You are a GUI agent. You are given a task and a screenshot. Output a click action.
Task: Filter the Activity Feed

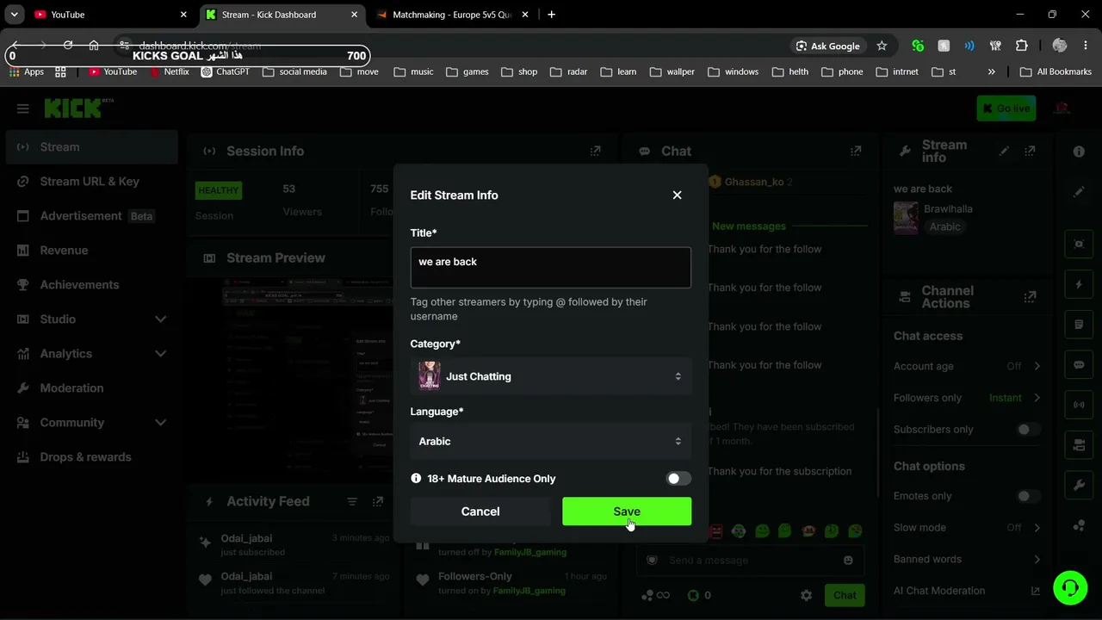[351, 501]
